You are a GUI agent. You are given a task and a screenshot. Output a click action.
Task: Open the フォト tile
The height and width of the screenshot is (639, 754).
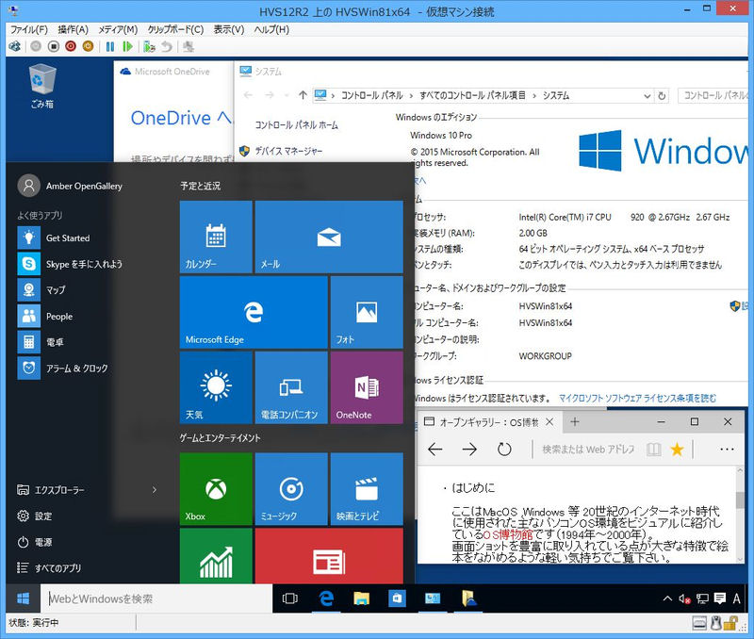367,313
